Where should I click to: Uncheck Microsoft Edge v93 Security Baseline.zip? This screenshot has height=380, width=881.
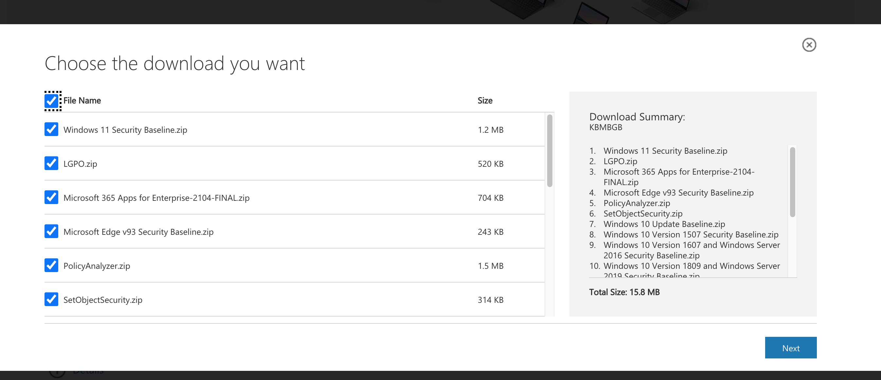tap(51, 231)
